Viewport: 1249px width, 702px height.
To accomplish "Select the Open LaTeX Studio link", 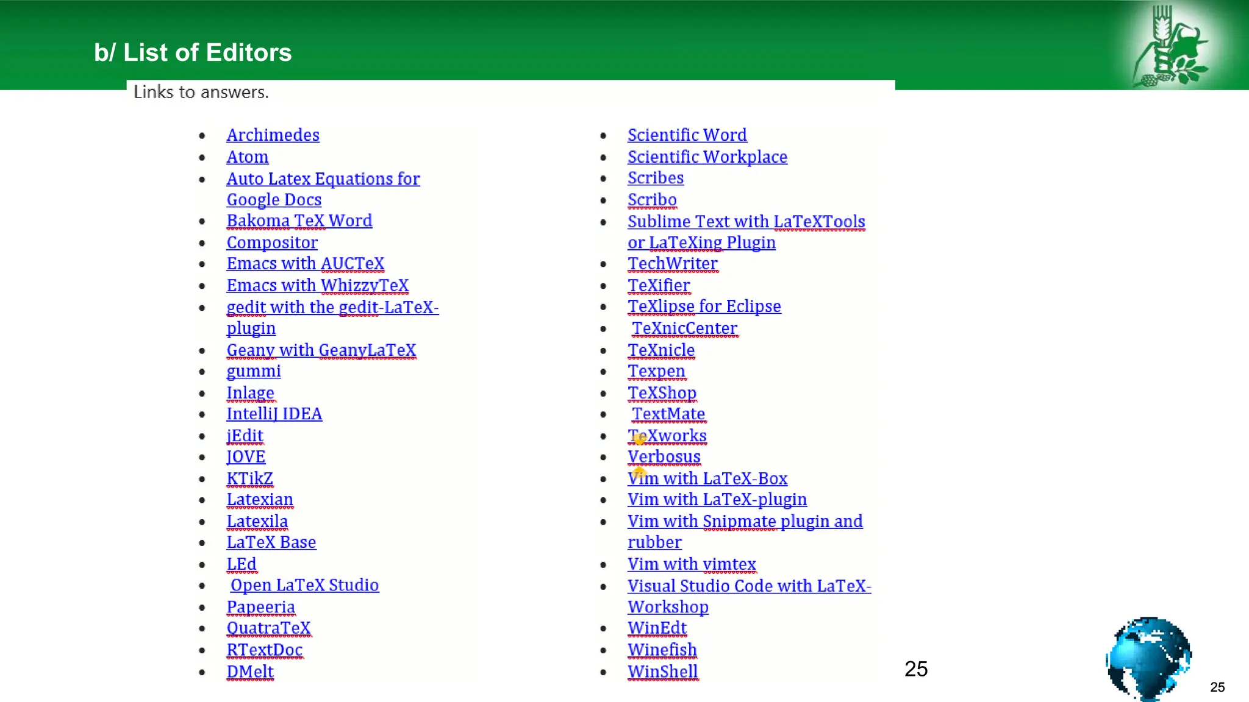I will coord(304,585).
